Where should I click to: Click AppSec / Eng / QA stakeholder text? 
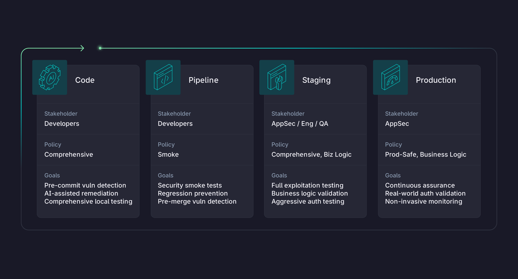(x=300, y=124)
